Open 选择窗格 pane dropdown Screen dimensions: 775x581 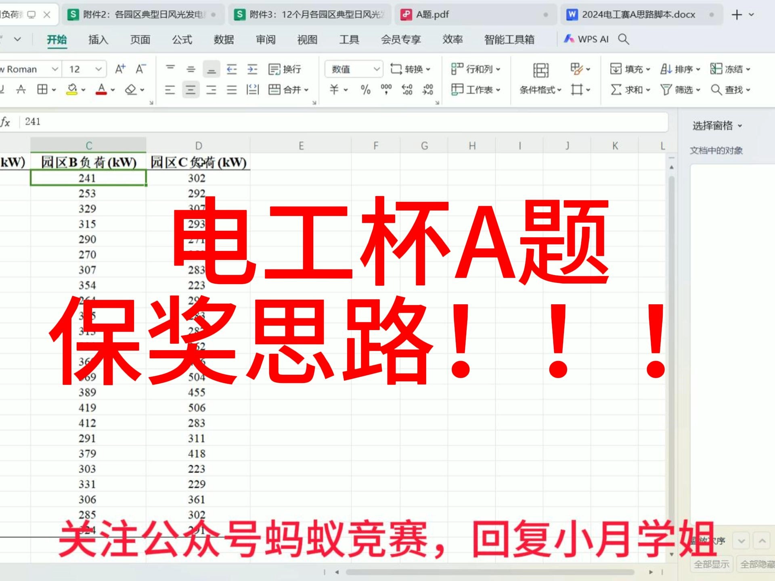(717, 125)
